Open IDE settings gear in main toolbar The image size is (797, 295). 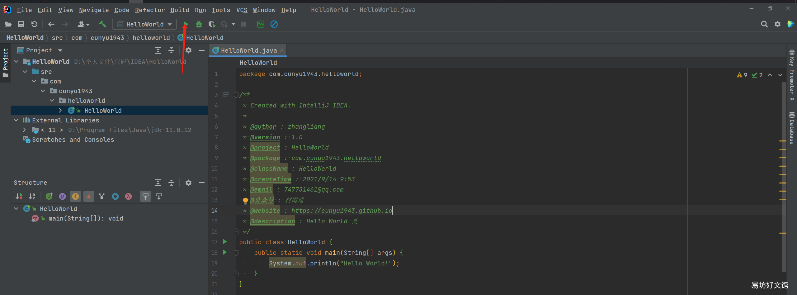[777, 24]
